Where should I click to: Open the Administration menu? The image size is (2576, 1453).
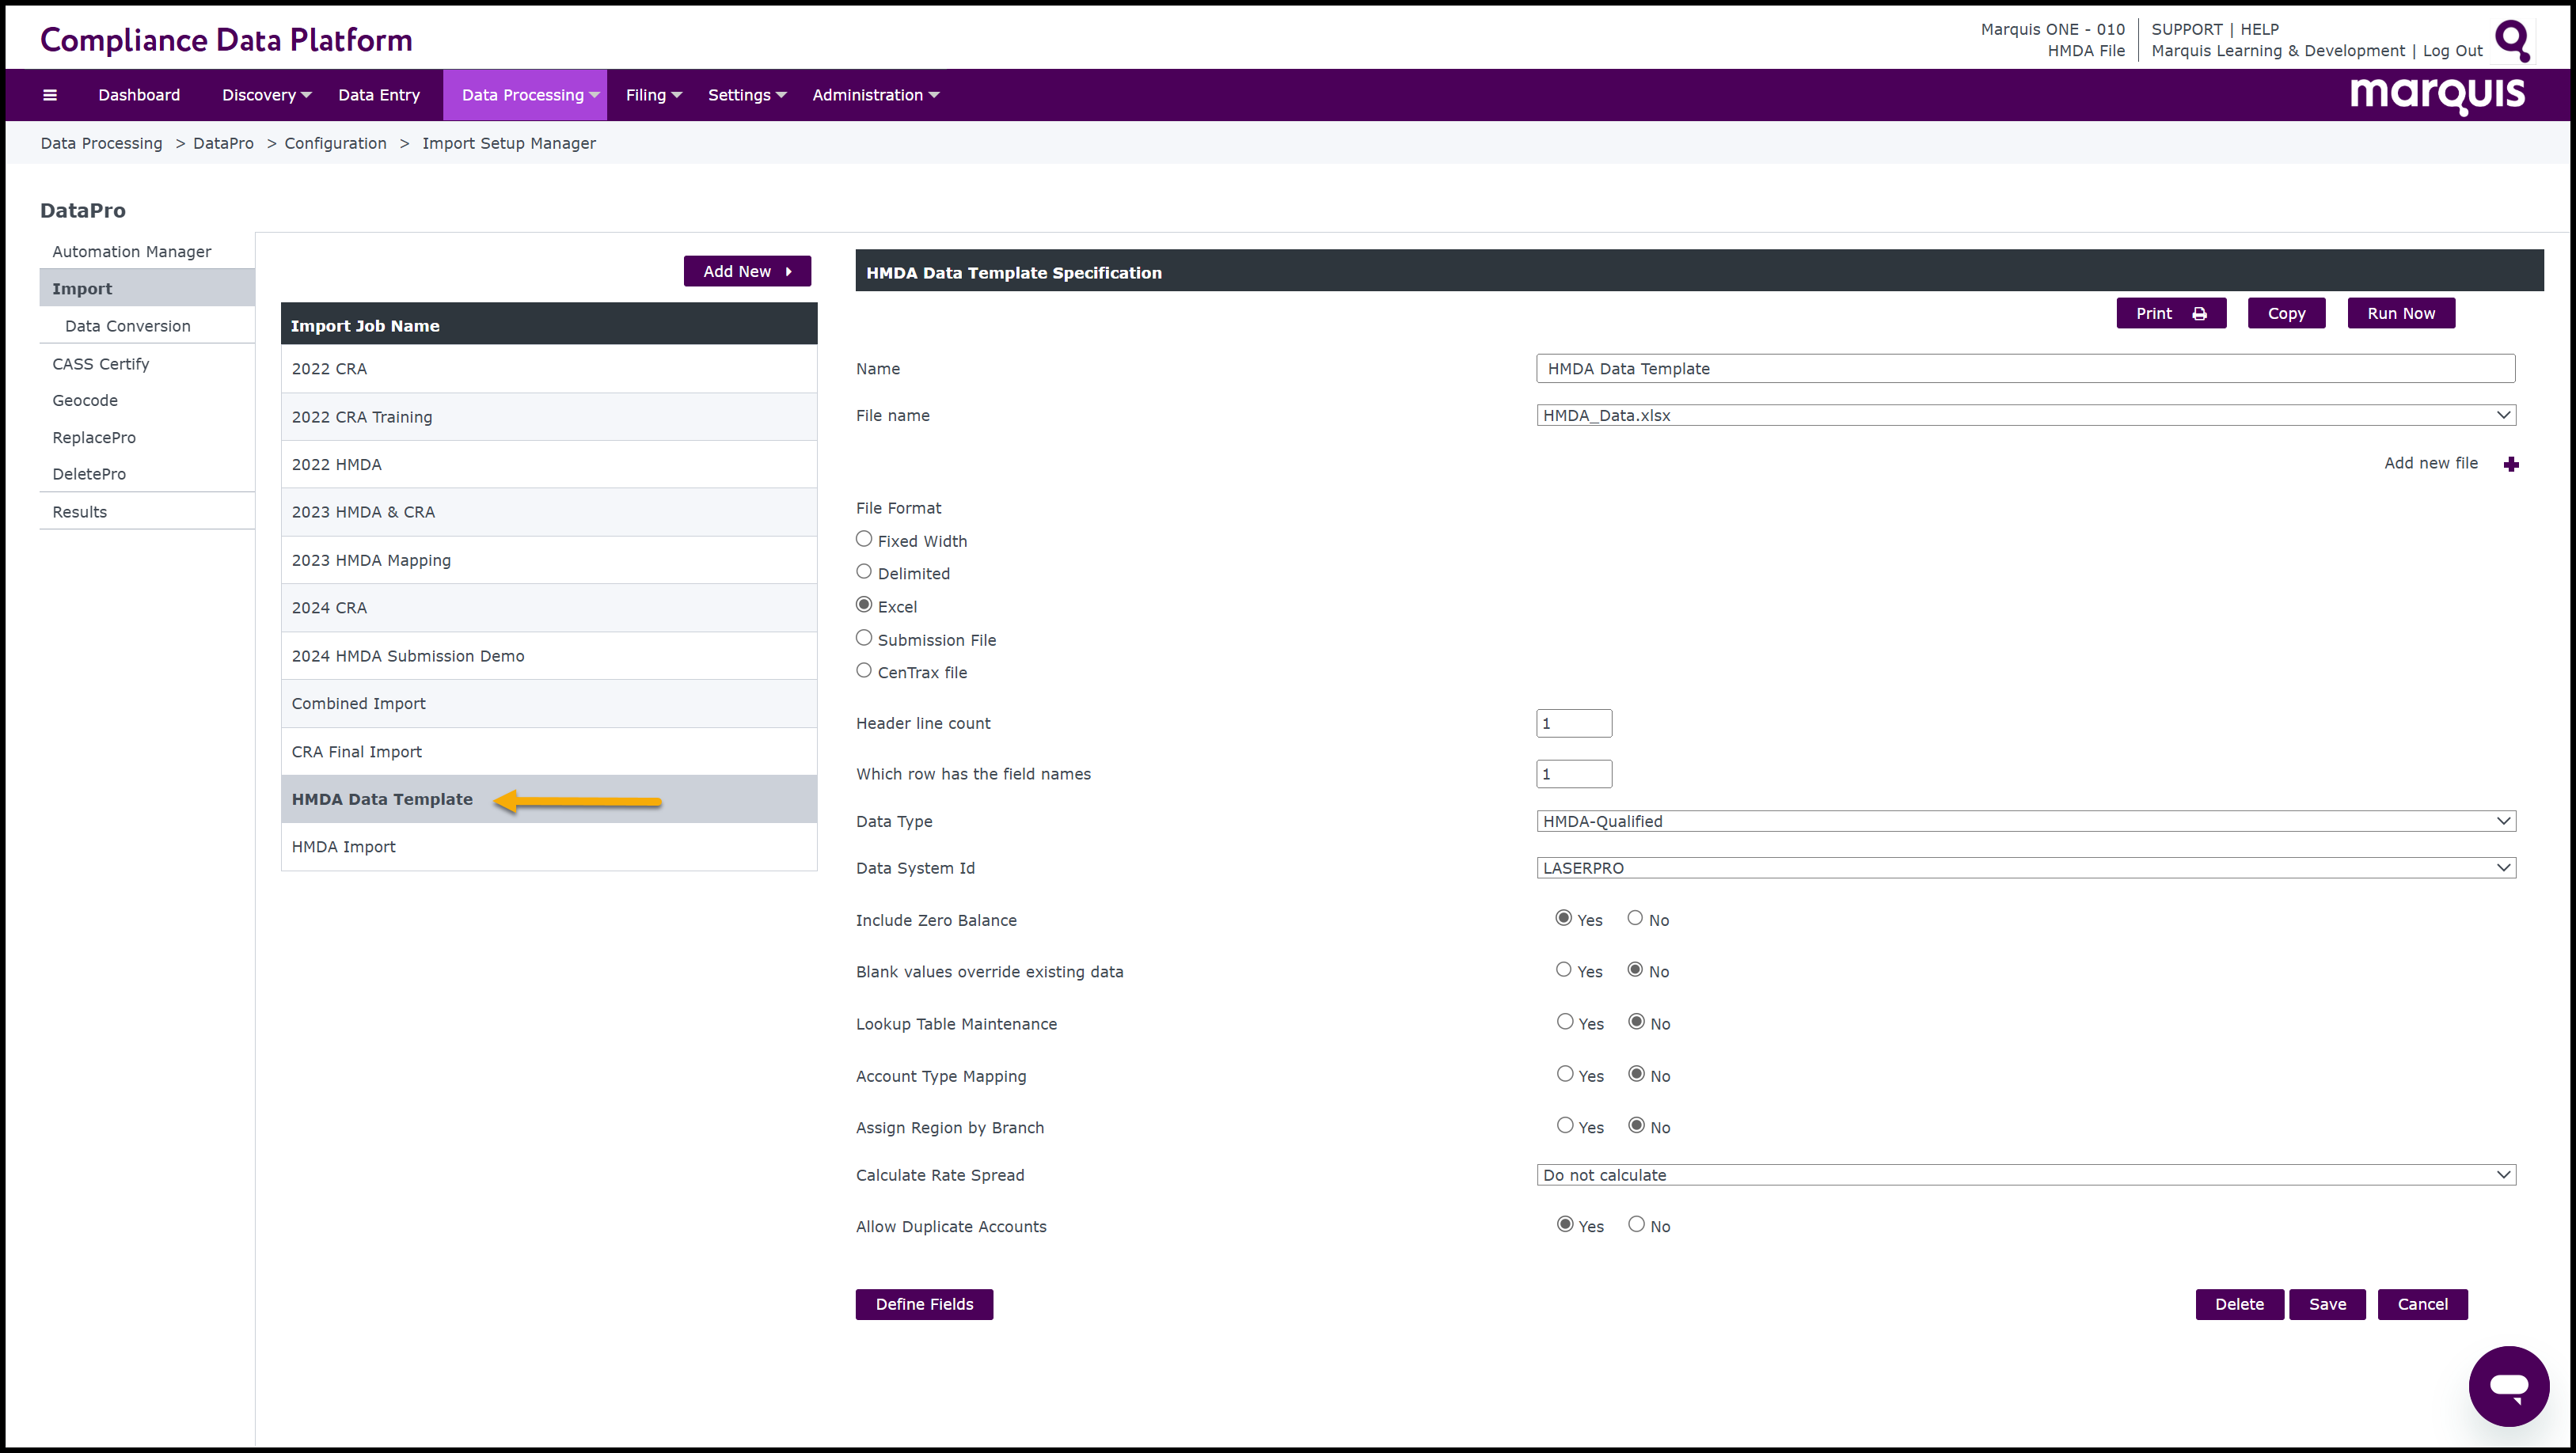pos(875,95)
